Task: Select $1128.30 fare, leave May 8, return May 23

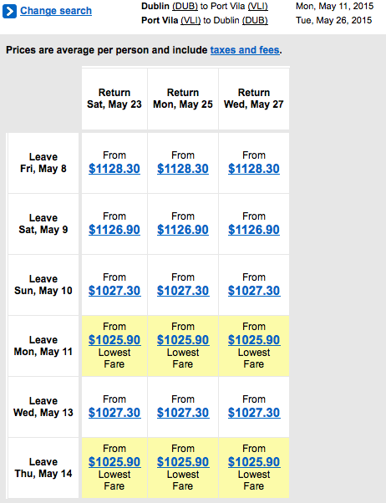Action: (x=114, y=169)
